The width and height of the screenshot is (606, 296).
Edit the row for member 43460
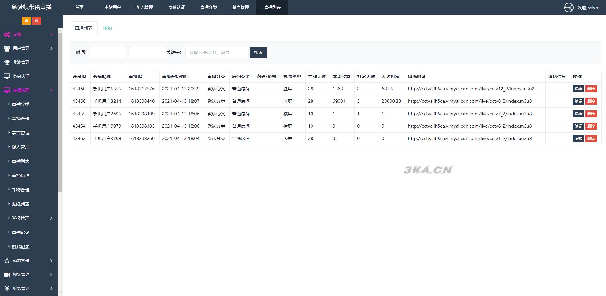click(x=578, y=89)
